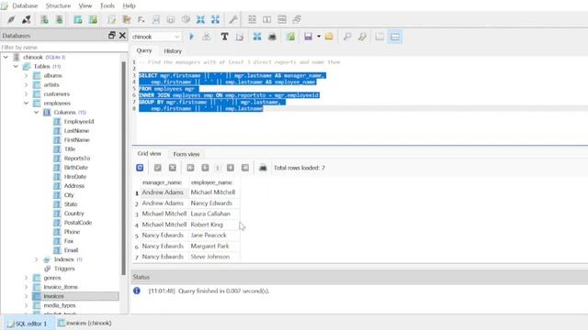This screenshot has width=588, height=330.
Task: Undock the Databases panel
Action: pyautogui.click(x=111, y=35)
